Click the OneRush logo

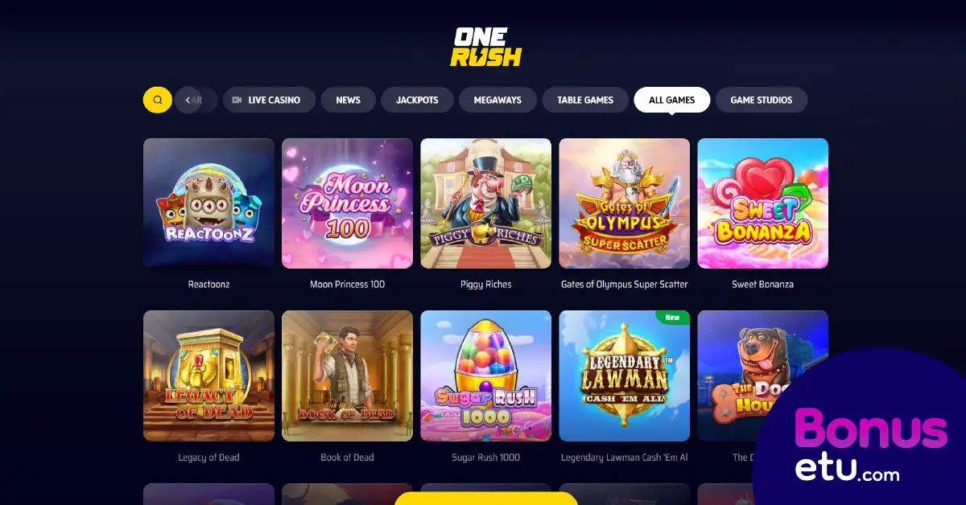[486, 47]
